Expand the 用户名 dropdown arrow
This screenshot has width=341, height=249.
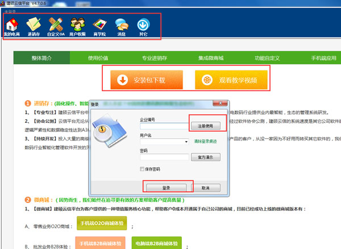point(186,142)
